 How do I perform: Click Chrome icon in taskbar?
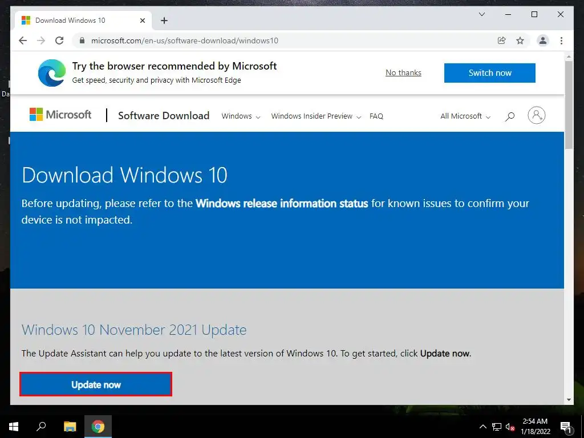[x=98, y=427]
